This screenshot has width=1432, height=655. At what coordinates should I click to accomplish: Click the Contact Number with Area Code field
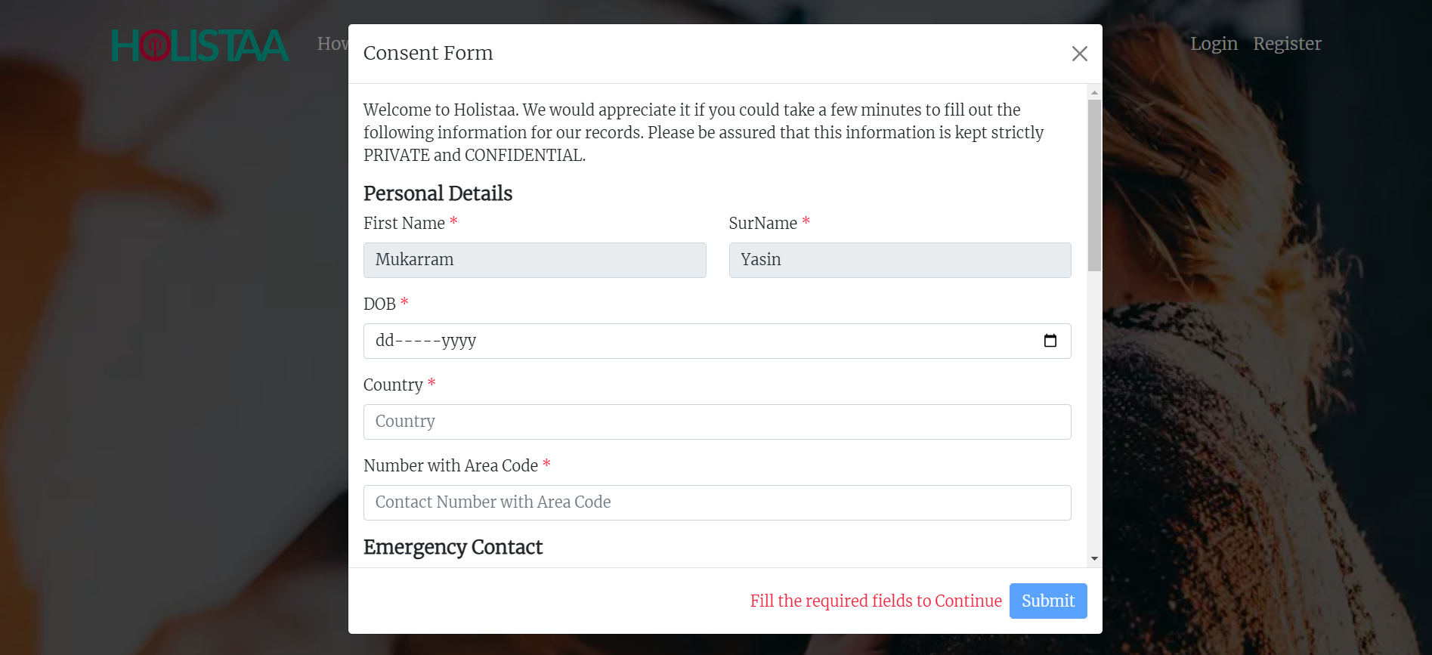[x=716, y=502]
